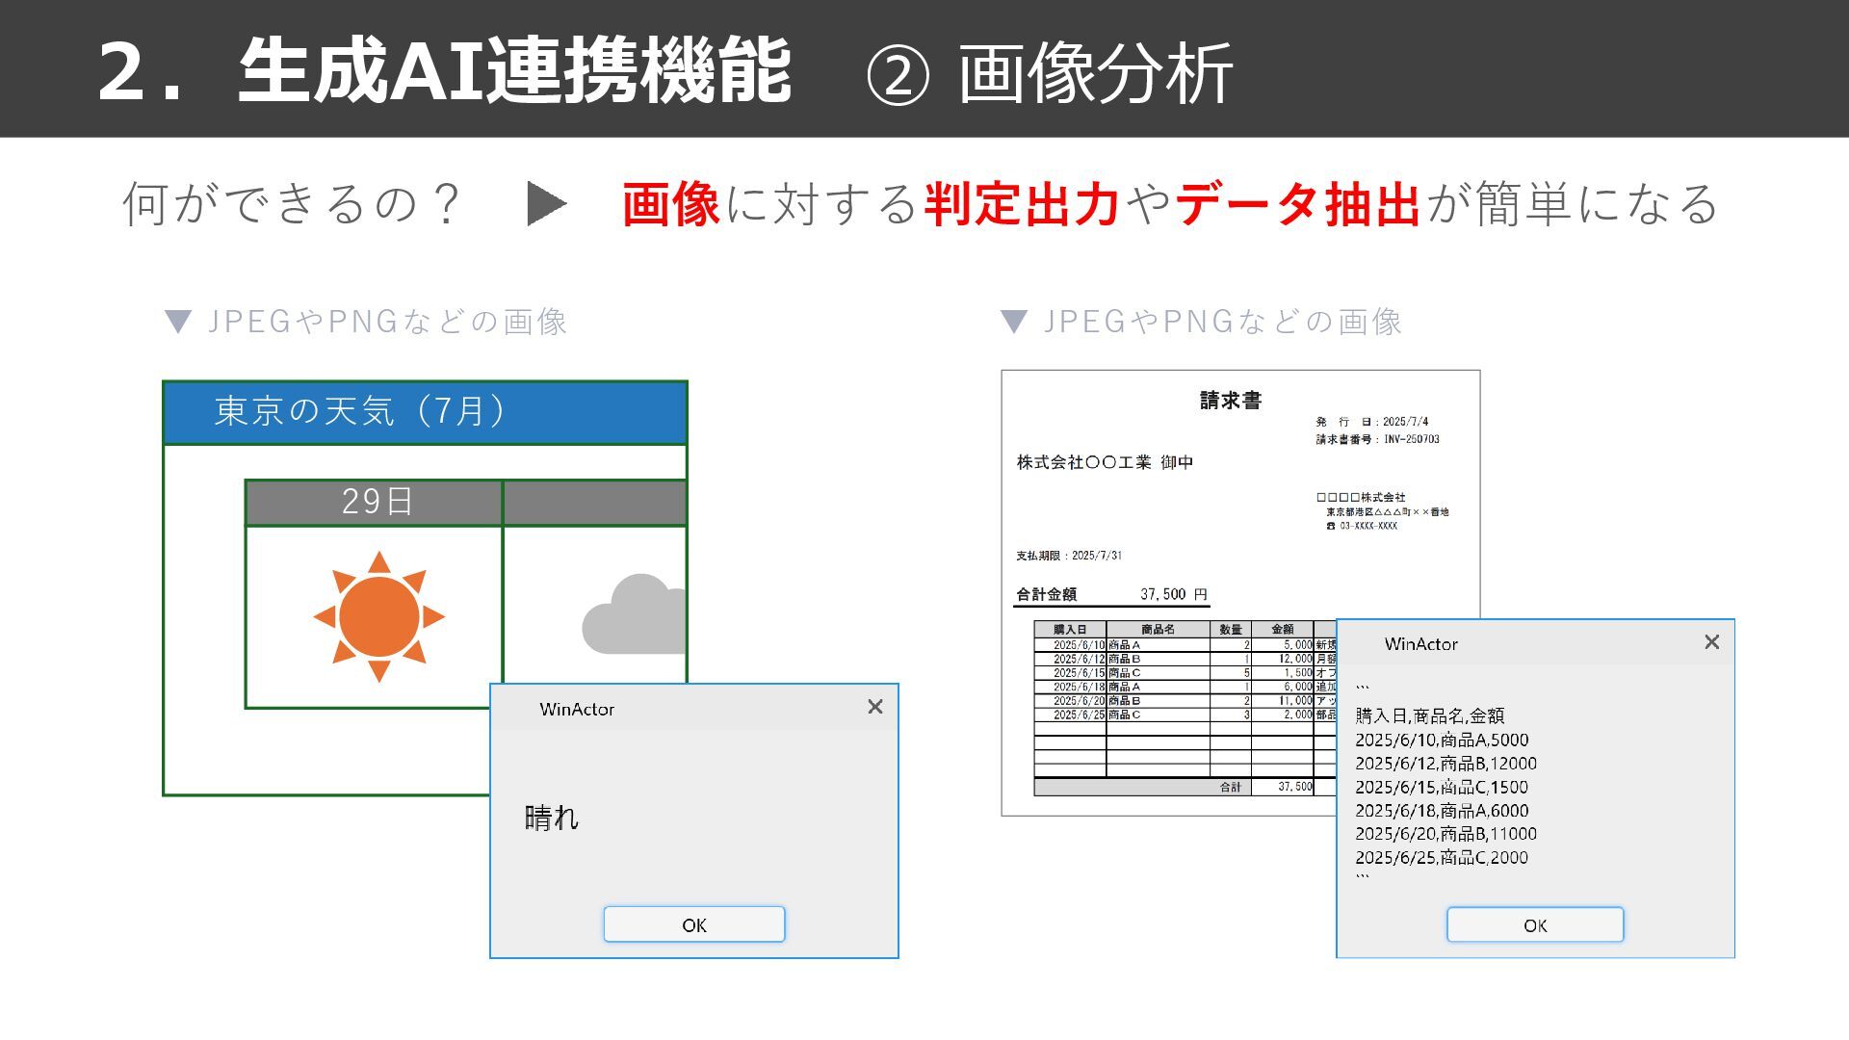Click the 請求書 invoice title
The width and height of the screenshot is (1849, 1040).
tap(1231, 401)
